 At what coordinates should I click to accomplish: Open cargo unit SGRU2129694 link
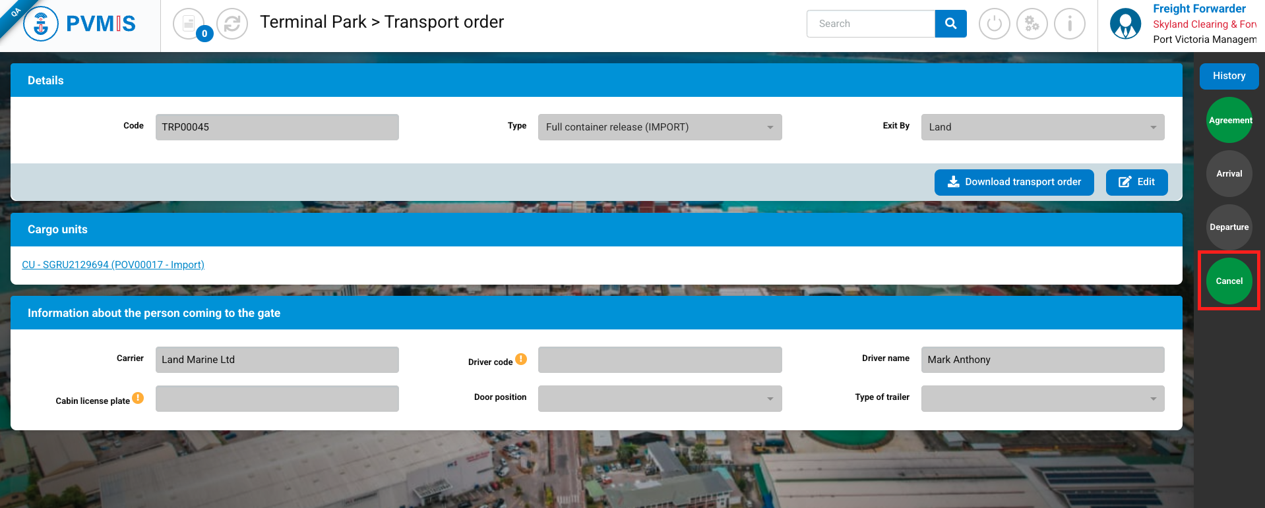coord(113,265)
